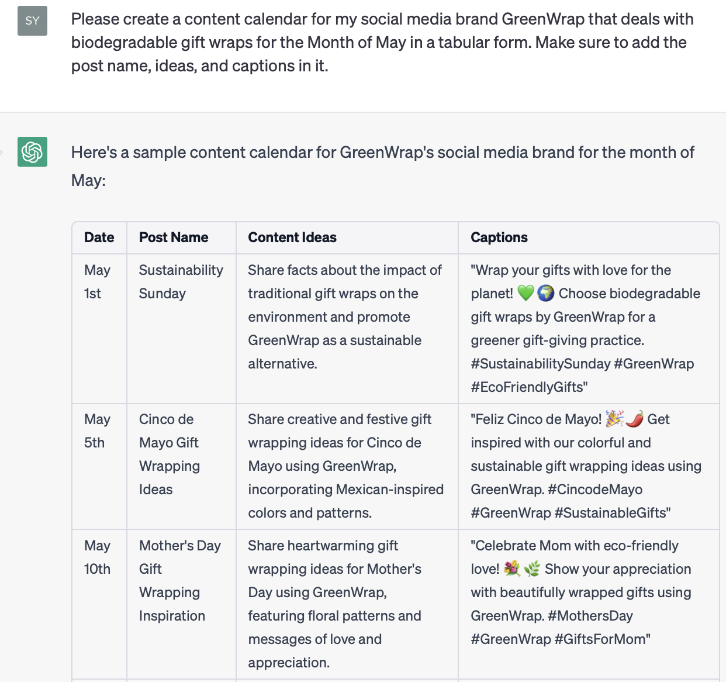The height and width of the screenshot is (682, 726).
Task: Click the green heart emoji in first caption
Action: click(x=526, y=293)
